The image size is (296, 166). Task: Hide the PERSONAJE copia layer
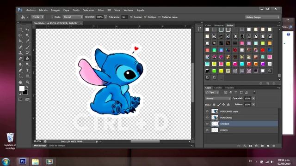pos(207,111)
